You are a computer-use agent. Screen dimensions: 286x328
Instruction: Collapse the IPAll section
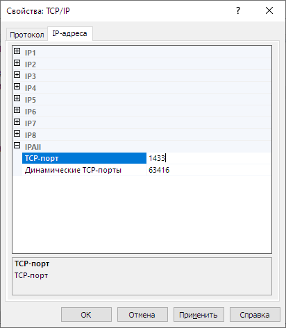17,146
